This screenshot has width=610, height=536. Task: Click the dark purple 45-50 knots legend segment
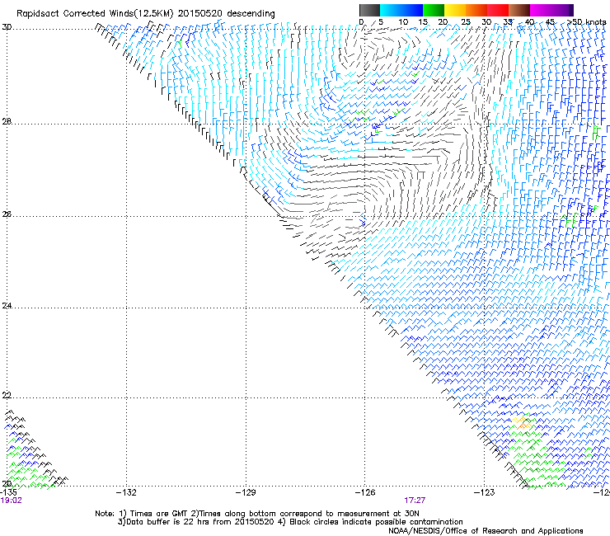pyautogui.click(x=562, y=10)
